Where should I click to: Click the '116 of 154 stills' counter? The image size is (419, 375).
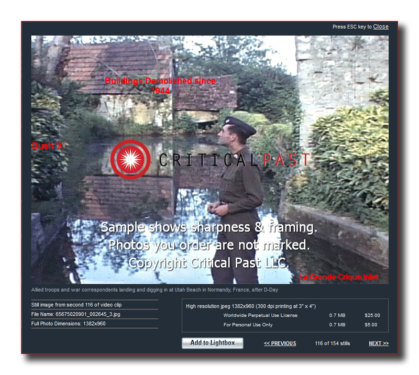[x=332, y=344]
